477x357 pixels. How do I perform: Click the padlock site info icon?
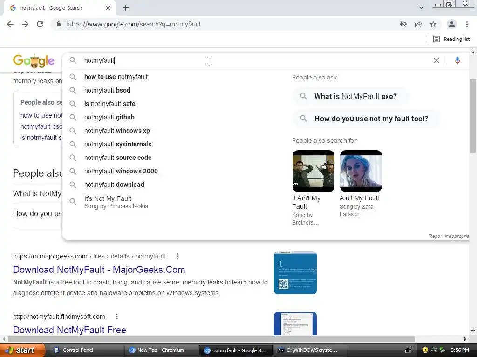click(58, 24)
